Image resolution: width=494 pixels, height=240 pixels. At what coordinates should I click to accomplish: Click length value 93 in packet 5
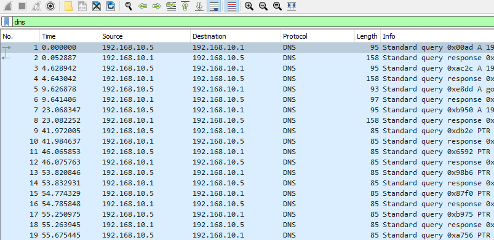pyautogui.click(x=374, y=89)
